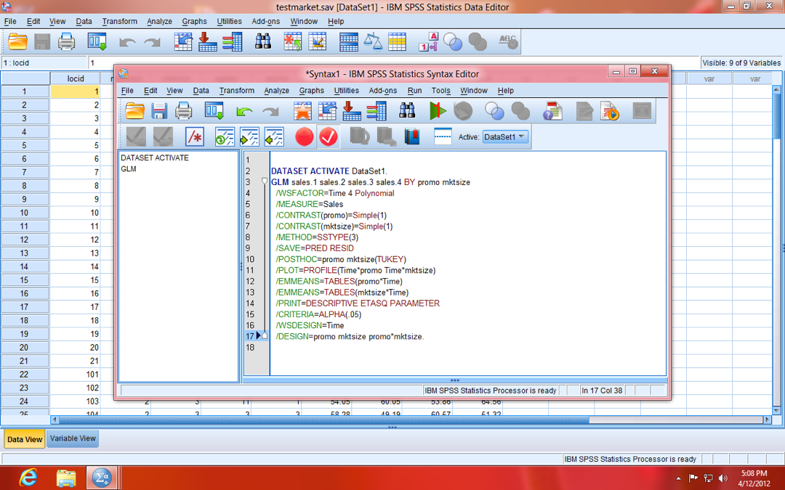Save the syntax file with floppy icon
785x490 pixels.
point(158,110)
